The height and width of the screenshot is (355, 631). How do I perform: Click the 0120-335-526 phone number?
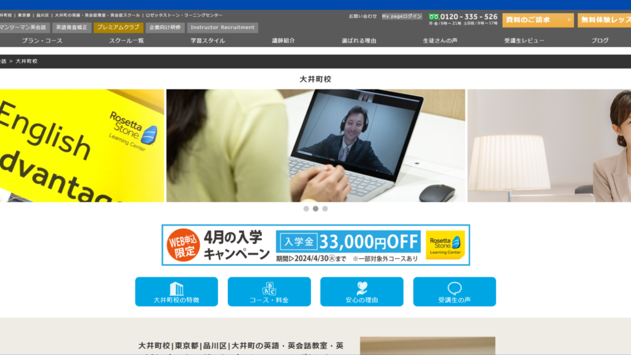pyautogui.click(x=469, y=17)
